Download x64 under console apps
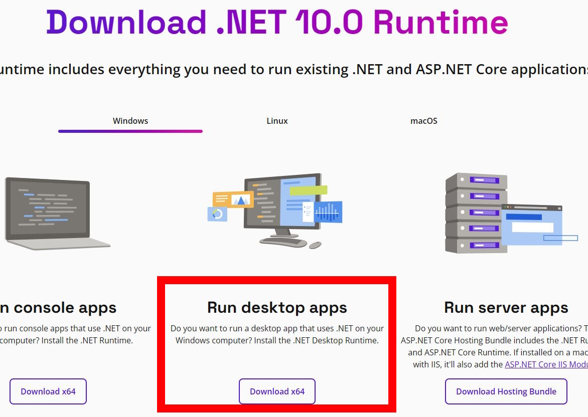 48,391
